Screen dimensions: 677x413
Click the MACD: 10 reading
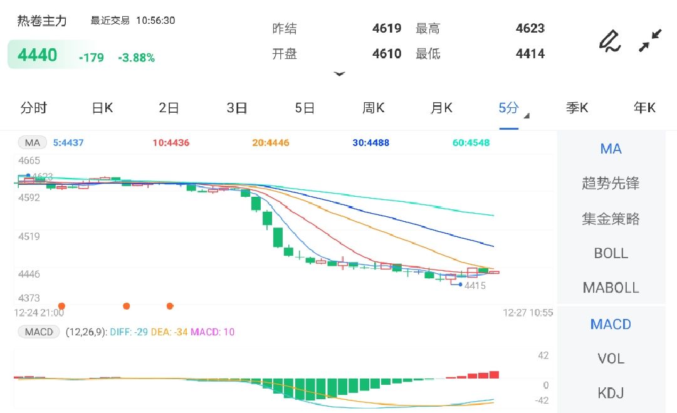click(x=213, y=332)
